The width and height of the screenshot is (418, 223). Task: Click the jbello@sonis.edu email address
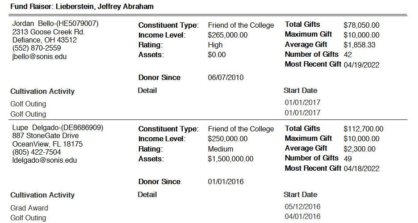(39, 57)
